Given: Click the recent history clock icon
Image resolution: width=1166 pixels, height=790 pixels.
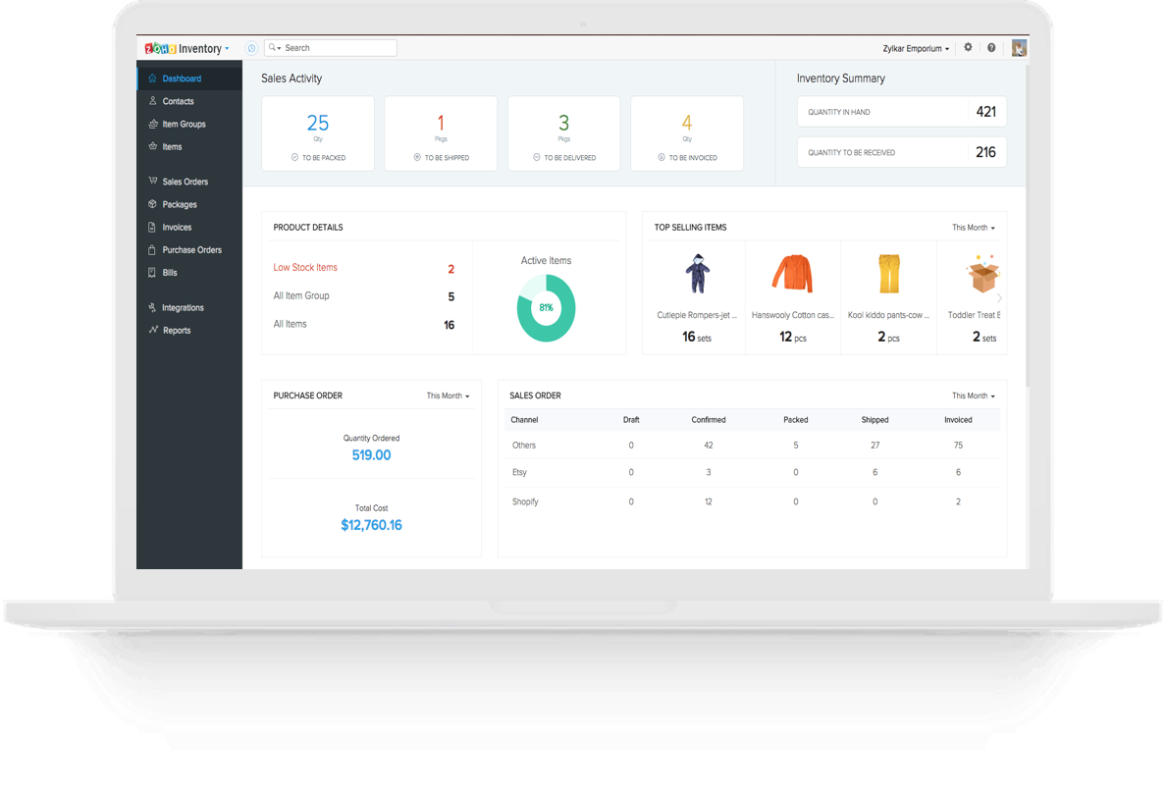Looking at the screenshot, I should [x=251, y=48].
